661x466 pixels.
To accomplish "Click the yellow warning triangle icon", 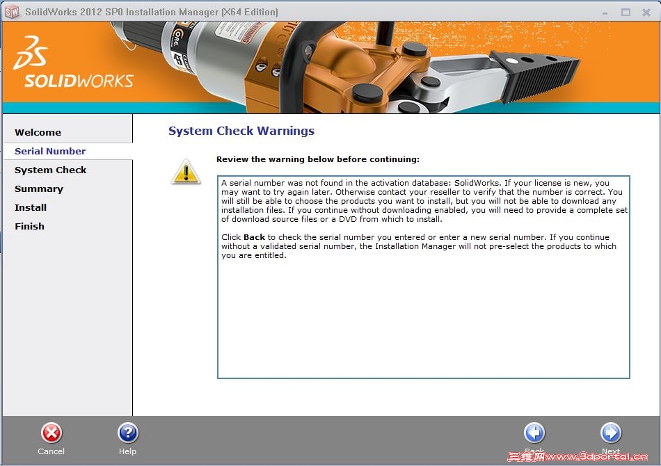I will (186, 172).
